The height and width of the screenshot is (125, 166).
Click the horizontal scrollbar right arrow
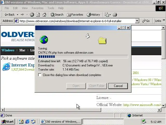pyautogui.click(x=159, y=110)
